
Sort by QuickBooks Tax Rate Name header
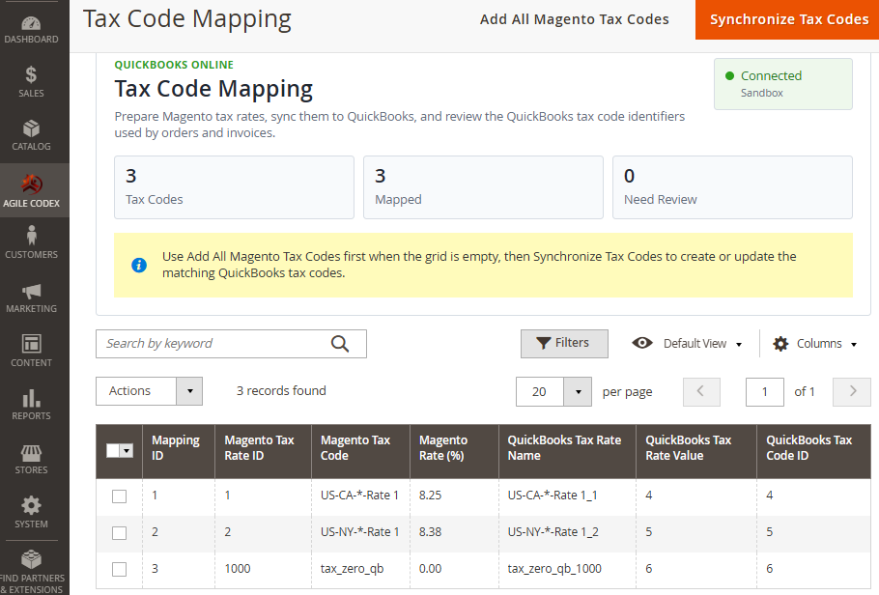click(567, 451)
